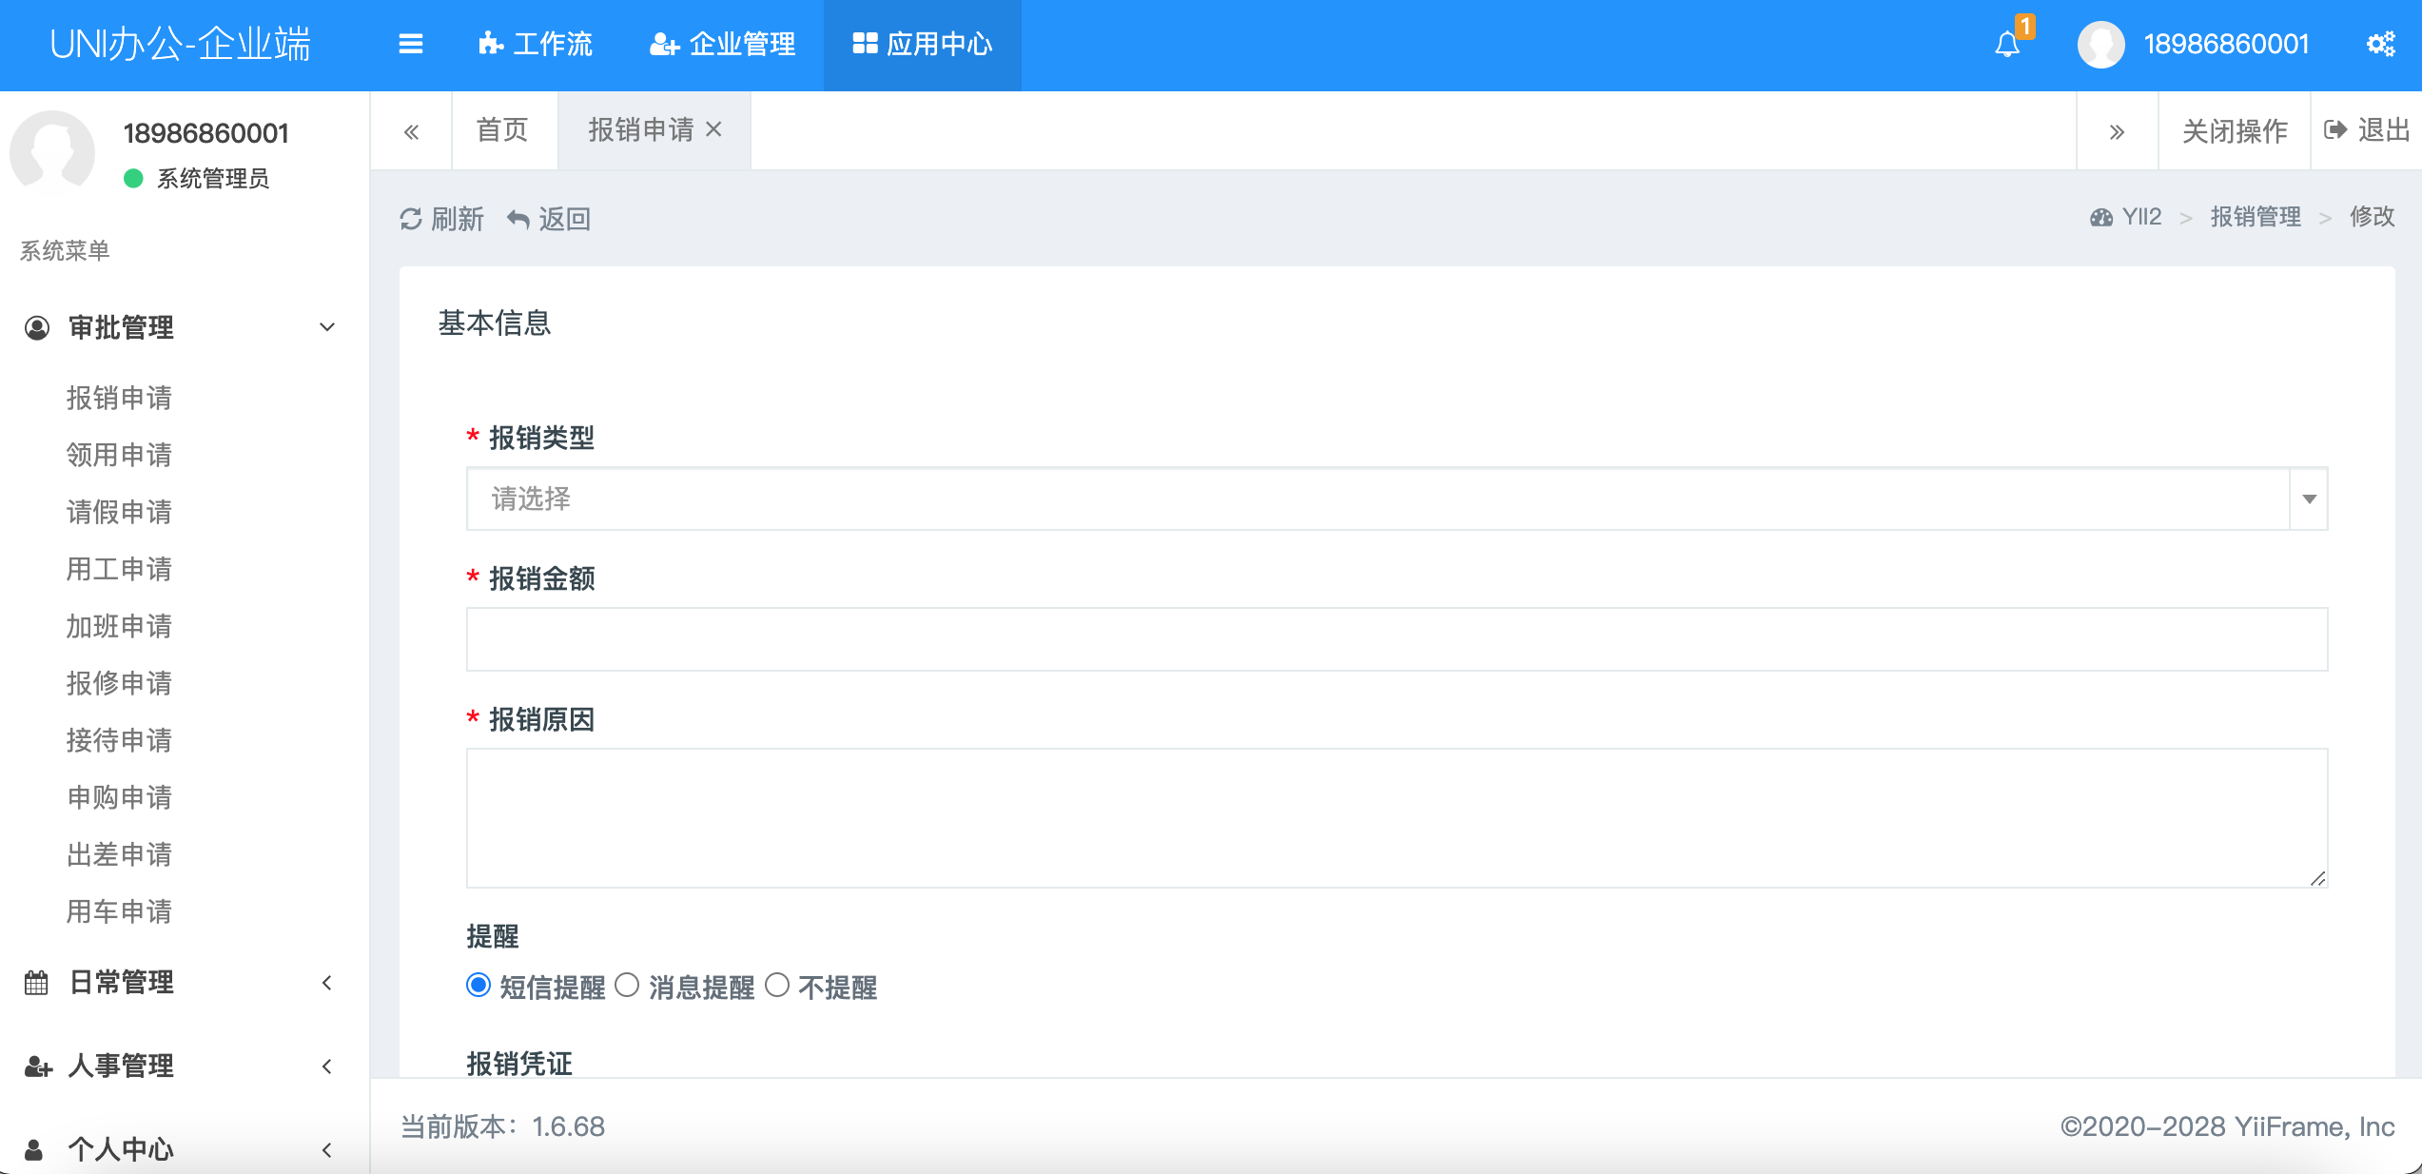
Task: Open 用工申请 in the sidebar
Action: pos(119,569)
